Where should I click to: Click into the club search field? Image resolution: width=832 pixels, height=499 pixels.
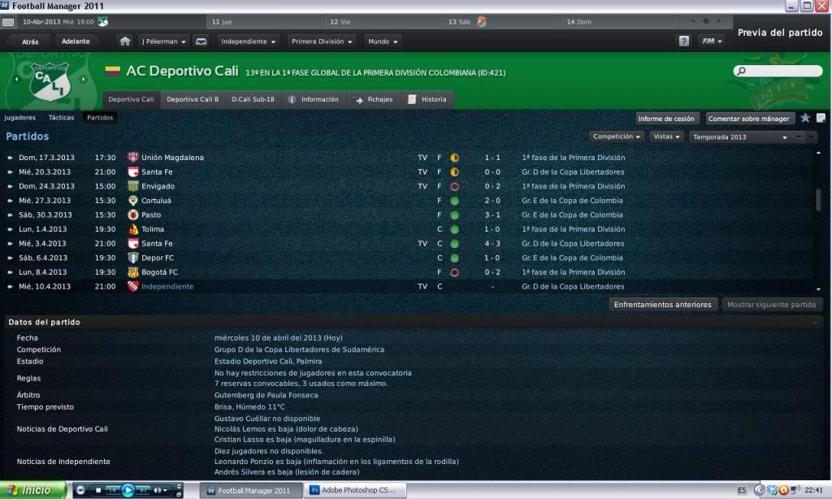[778, 71]
